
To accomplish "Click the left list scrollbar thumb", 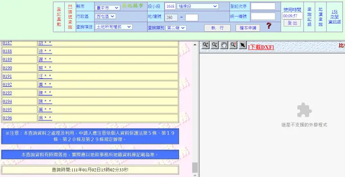I will coord(195,168).
